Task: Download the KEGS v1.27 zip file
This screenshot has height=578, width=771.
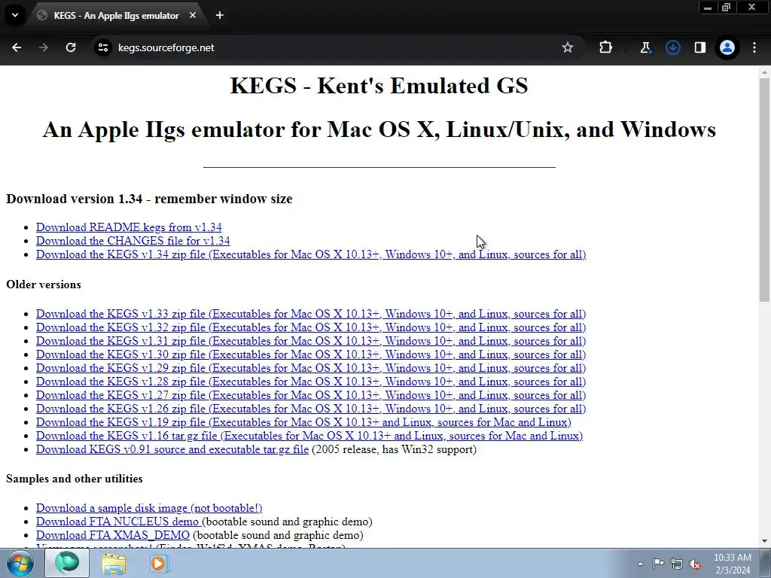Action: tap(311, 395)
